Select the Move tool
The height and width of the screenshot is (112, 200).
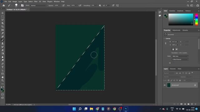click(2, 13)
